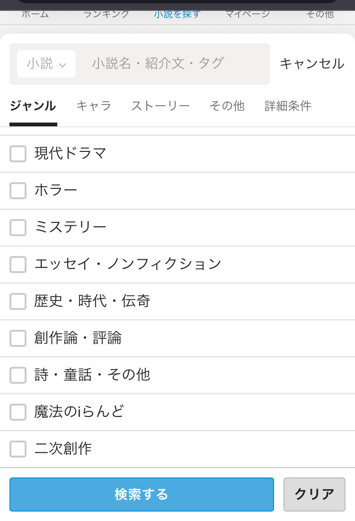Select the エッセイ・ノンフィクション checkbox
Screen dimensions: 355x521
click(x=18, y=265)
